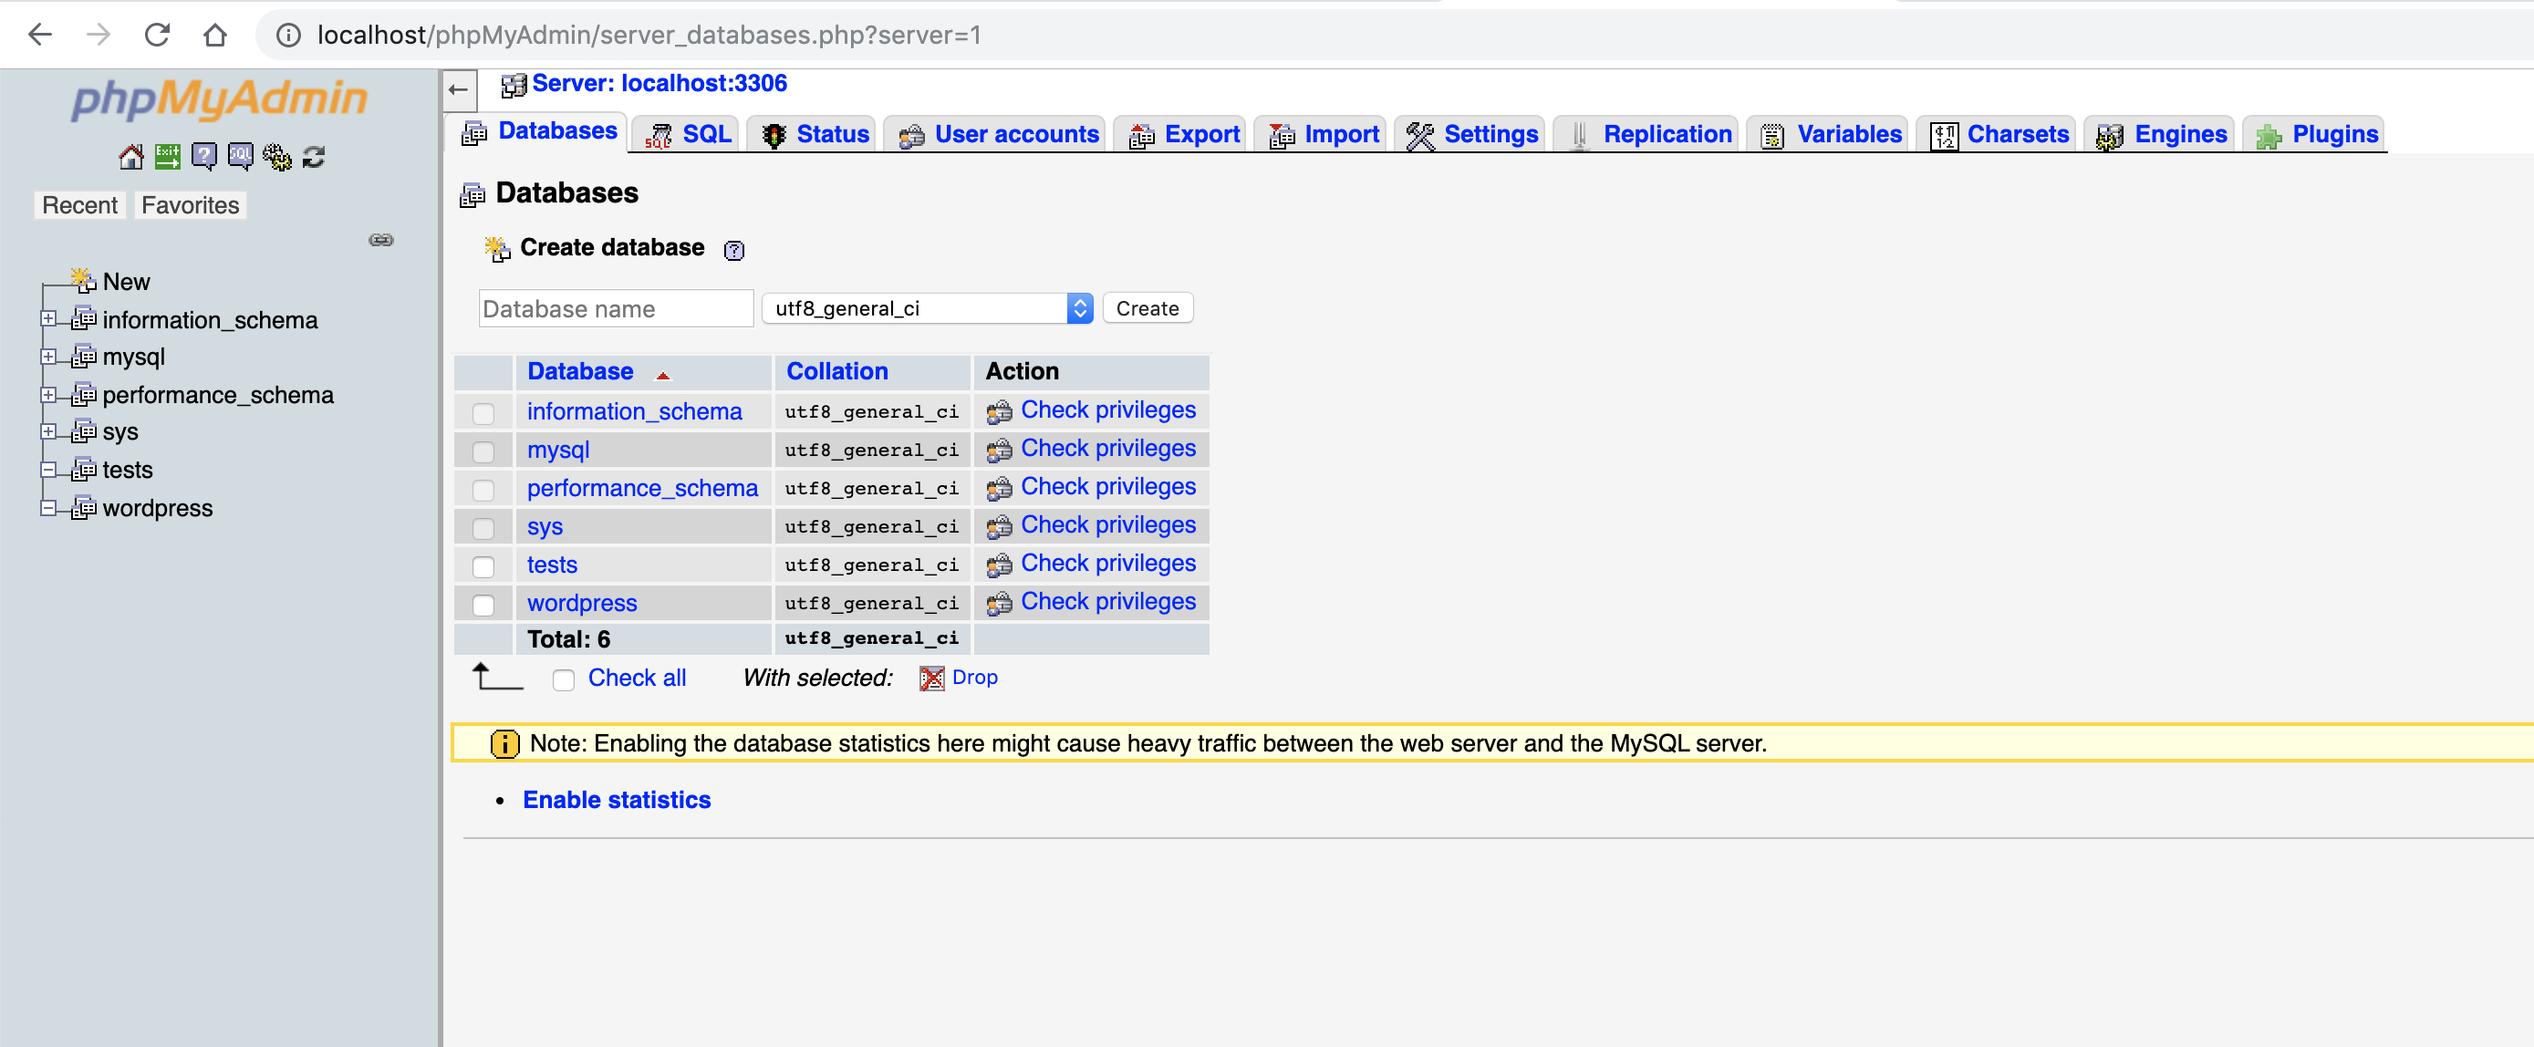
Task: Open the Charsets tab
Action: click(x=1998, y=134)
